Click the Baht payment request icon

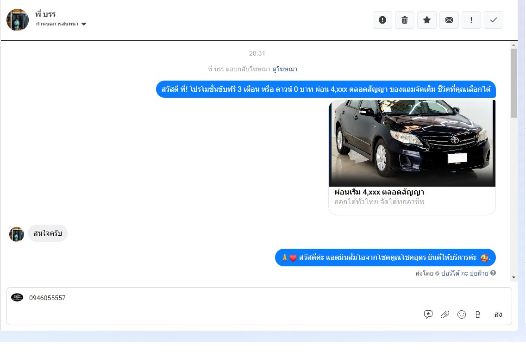coord(478,314)
